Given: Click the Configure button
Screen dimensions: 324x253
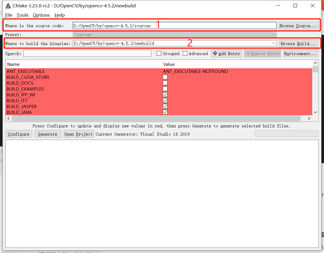Looking at the screenshot, I should (18, 134).
